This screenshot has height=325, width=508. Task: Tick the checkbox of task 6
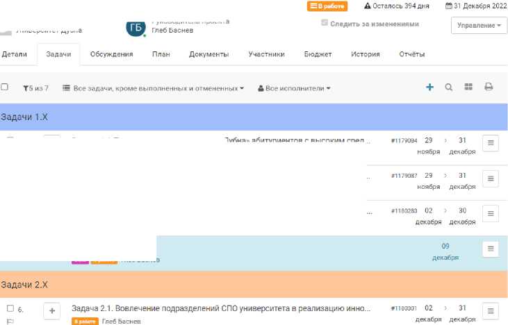click(10, 308)
